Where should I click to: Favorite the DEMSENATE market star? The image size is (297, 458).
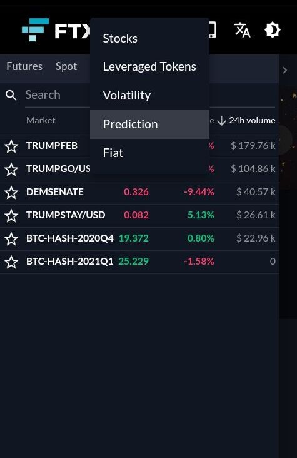11,193
